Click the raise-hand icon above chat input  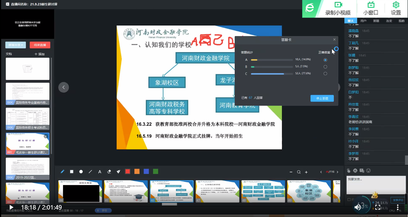(x=349, y=170)
